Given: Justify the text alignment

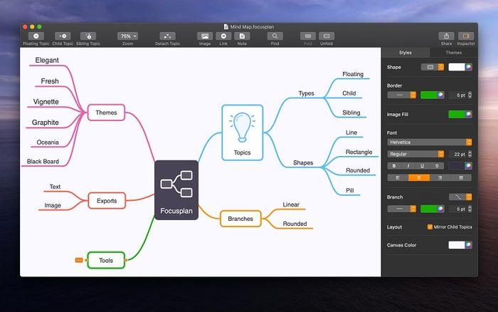Looking at the screenshot, I should (x=461, y=178).
